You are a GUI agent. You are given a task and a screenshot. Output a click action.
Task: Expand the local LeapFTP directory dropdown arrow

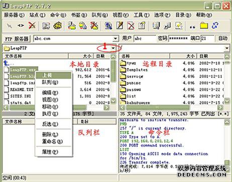coord(113,48)
